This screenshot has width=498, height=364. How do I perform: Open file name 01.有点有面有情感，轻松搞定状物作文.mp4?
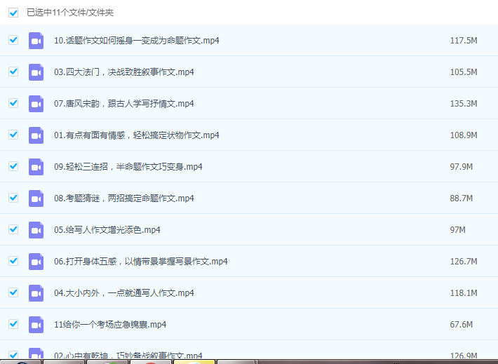(136, 135)
